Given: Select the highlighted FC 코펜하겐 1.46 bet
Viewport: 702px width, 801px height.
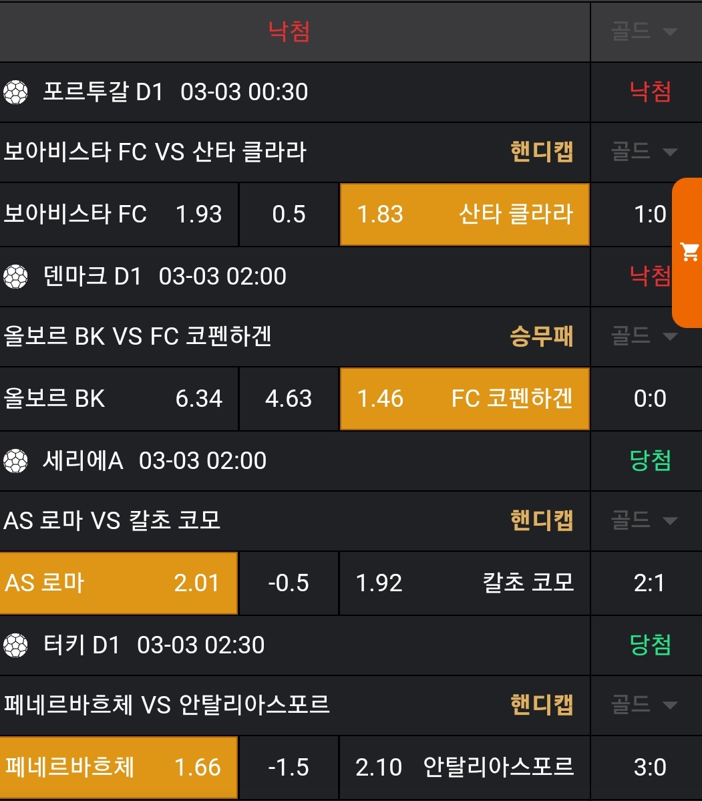Looking at the screenshot, I should point(464,399).
